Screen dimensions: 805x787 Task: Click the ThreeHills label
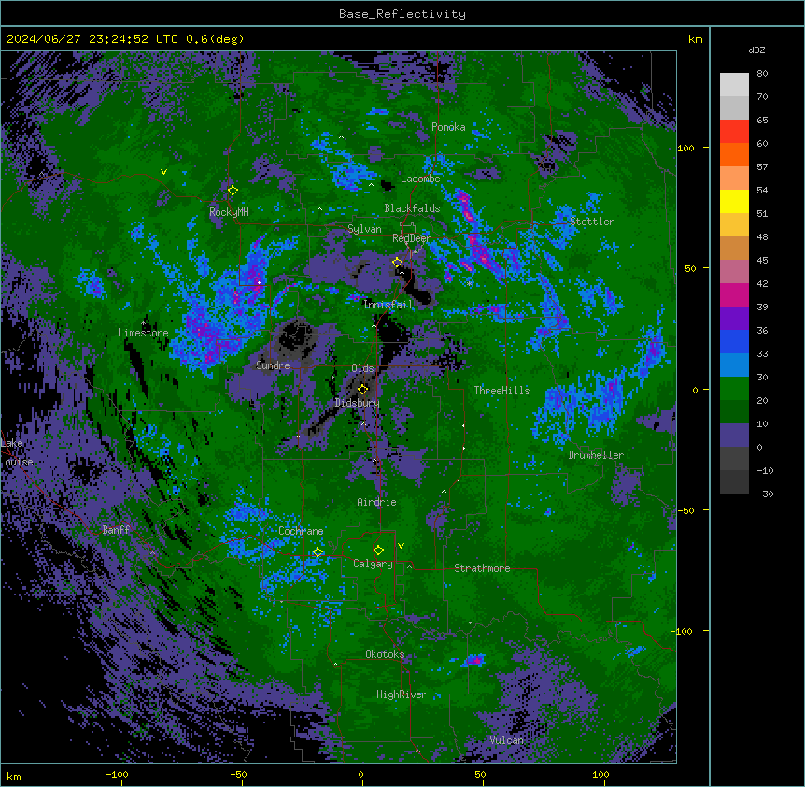(x=501, y=391)
